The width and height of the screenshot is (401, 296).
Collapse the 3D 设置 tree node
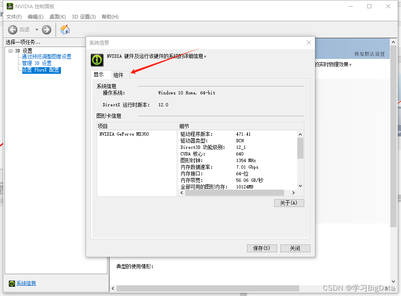(x=10, y=51)
